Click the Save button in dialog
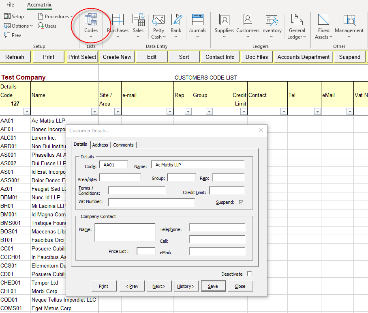Image resolution: width=368 pixels, height=313 pixels. coord(213,286)
